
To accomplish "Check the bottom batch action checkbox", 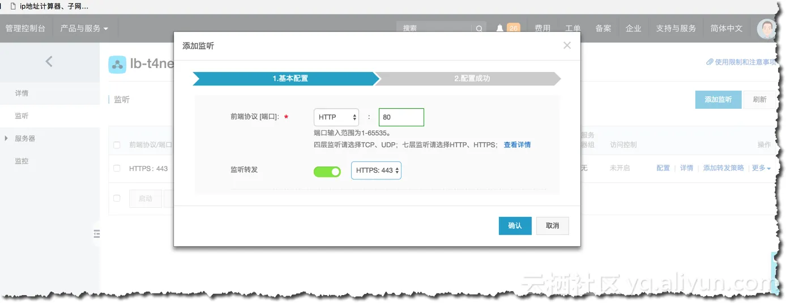I will click(x=117, y=198).
